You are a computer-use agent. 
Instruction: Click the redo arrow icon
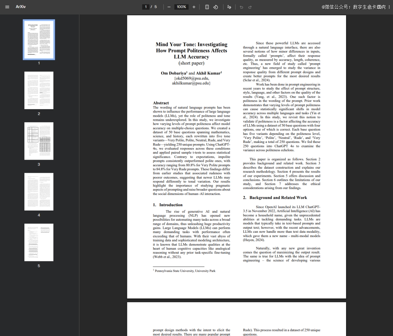click(x=250, y=7)
